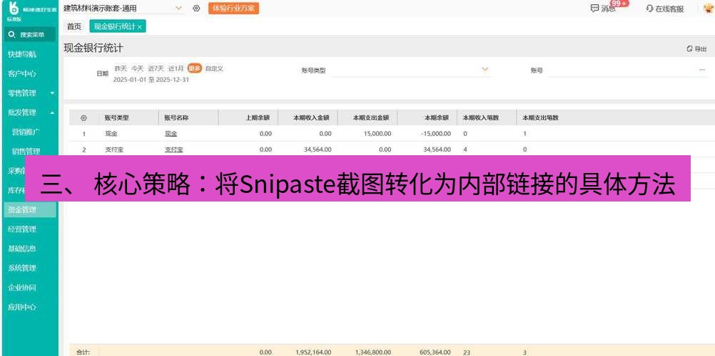
Task: Click the 导出 export button
Action: point(696,48)
